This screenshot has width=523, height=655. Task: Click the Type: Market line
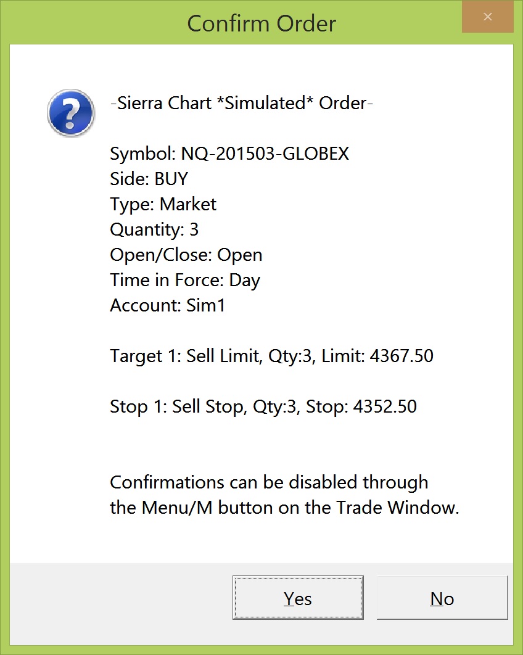[163, 204]
